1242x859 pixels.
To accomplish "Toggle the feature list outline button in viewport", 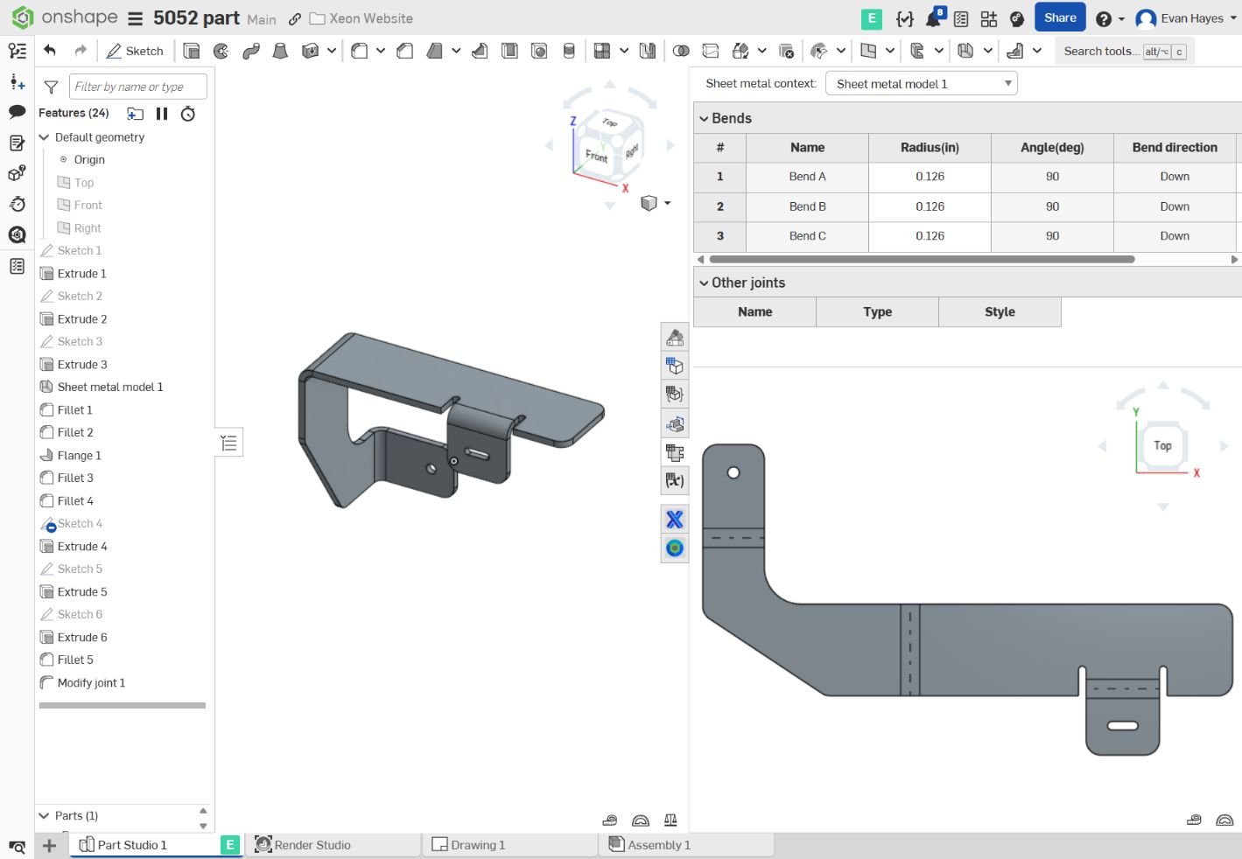I will 229,443.
